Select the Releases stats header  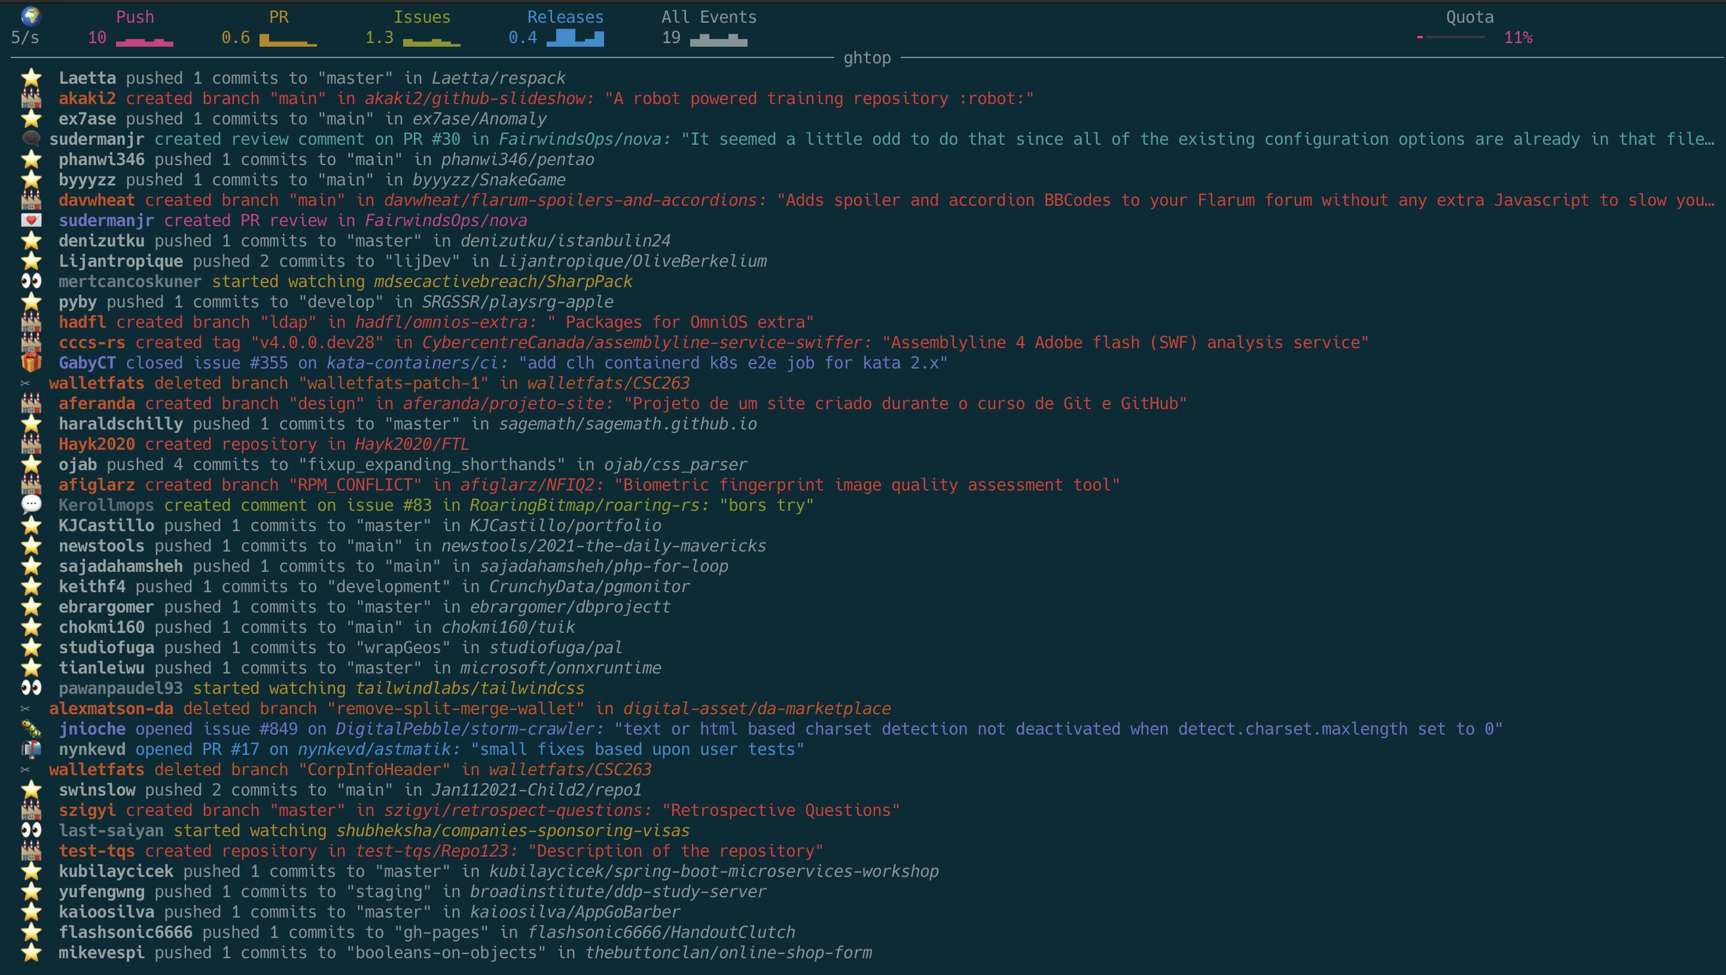pyautogui.click(x=565, y=17)
